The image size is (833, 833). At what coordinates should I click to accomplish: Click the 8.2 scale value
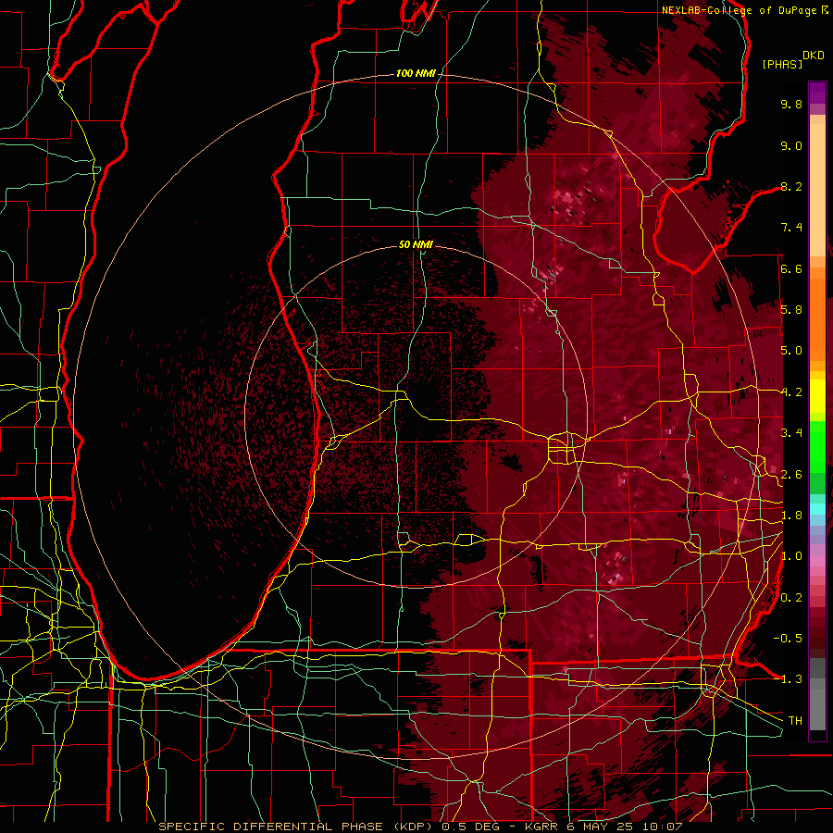click(791, 186)
